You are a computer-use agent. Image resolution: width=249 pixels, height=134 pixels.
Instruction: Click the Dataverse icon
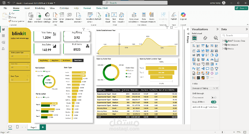(x=69, y=15)
